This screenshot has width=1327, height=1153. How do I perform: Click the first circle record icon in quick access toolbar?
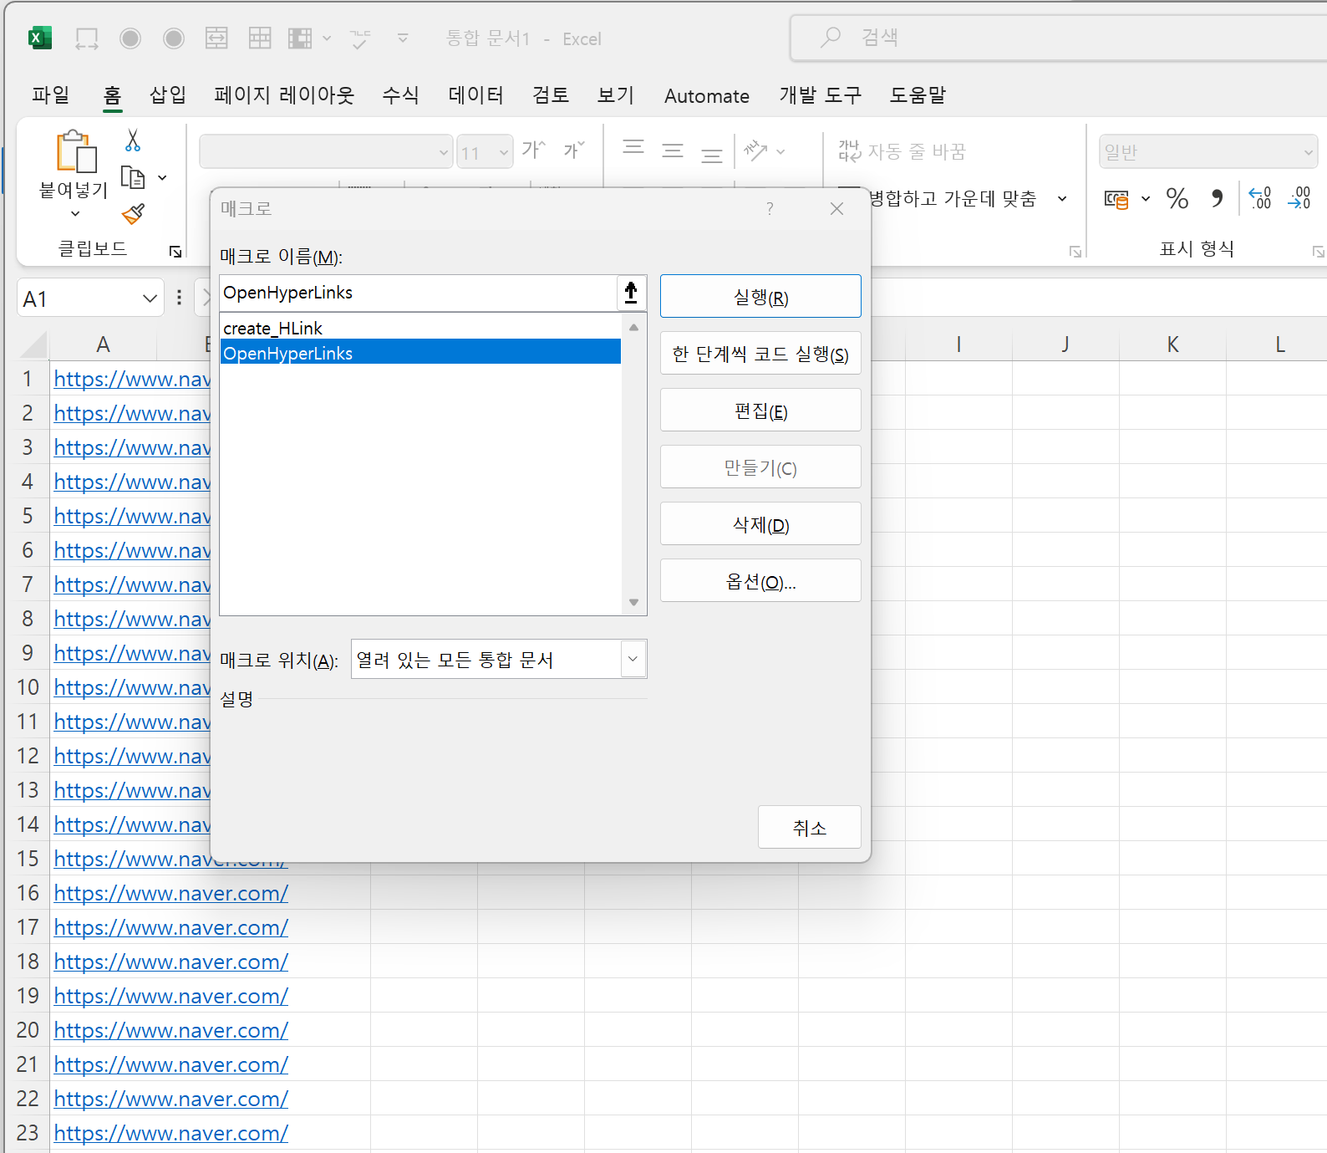130,38
